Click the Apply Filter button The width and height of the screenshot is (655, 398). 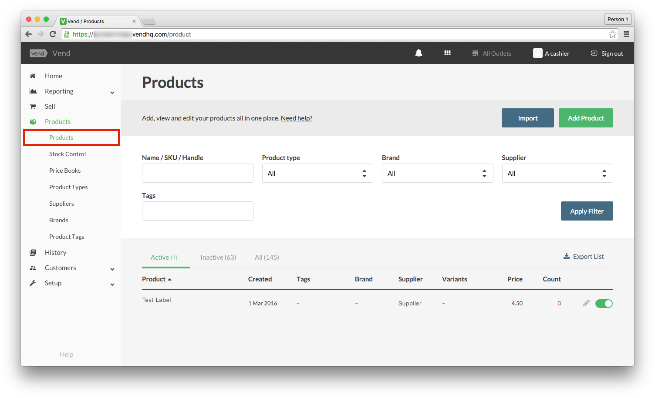click(x=587, y=211)
